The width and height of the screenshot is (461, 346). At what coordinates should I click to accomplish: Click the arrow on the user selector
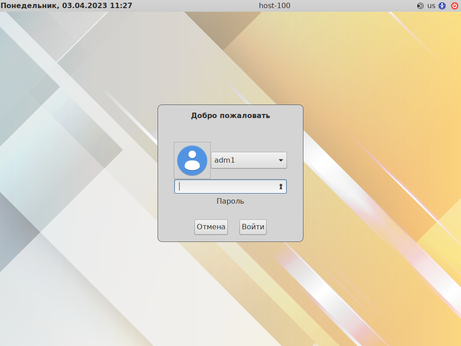coord(280,160)
